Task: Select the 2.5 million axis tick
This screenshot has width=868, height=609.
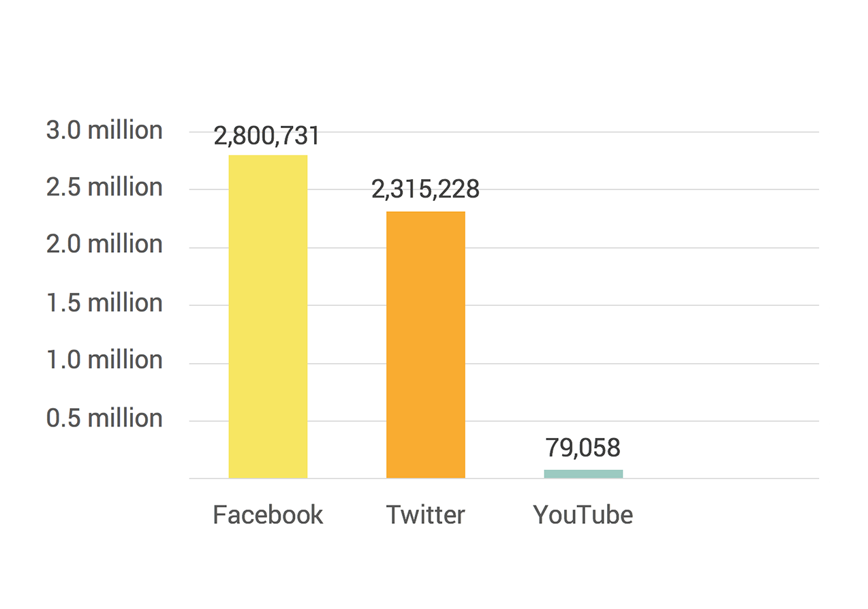Action: (105, 187)
